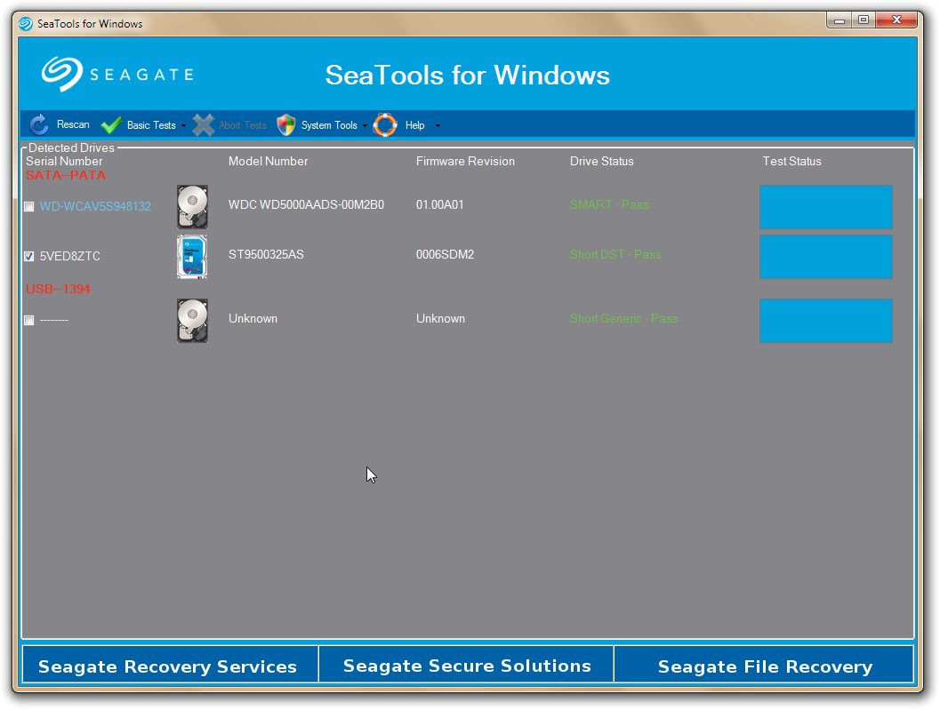Click the test status bar for ST9500325AS
940x710 pixels.
point(825,257)
